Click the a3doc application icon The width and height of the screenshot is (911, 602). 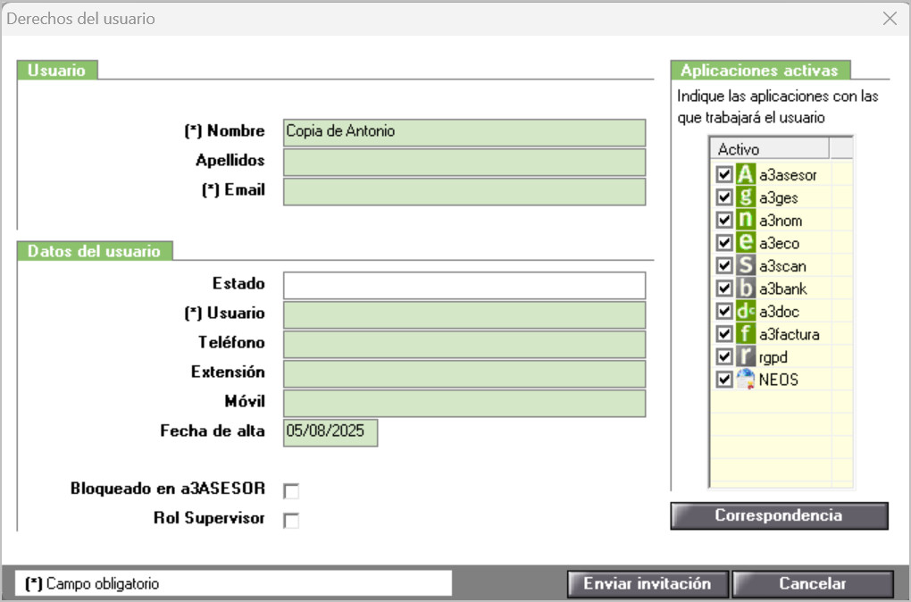(x=746, y=311)
